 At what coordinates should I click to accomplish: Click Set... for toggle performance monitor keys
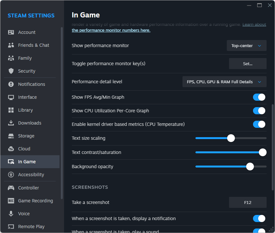coord(247,64)
